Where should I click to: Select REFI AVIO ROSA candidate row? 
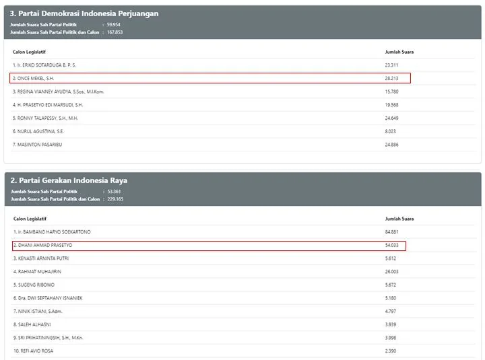[x=243, y=351]
